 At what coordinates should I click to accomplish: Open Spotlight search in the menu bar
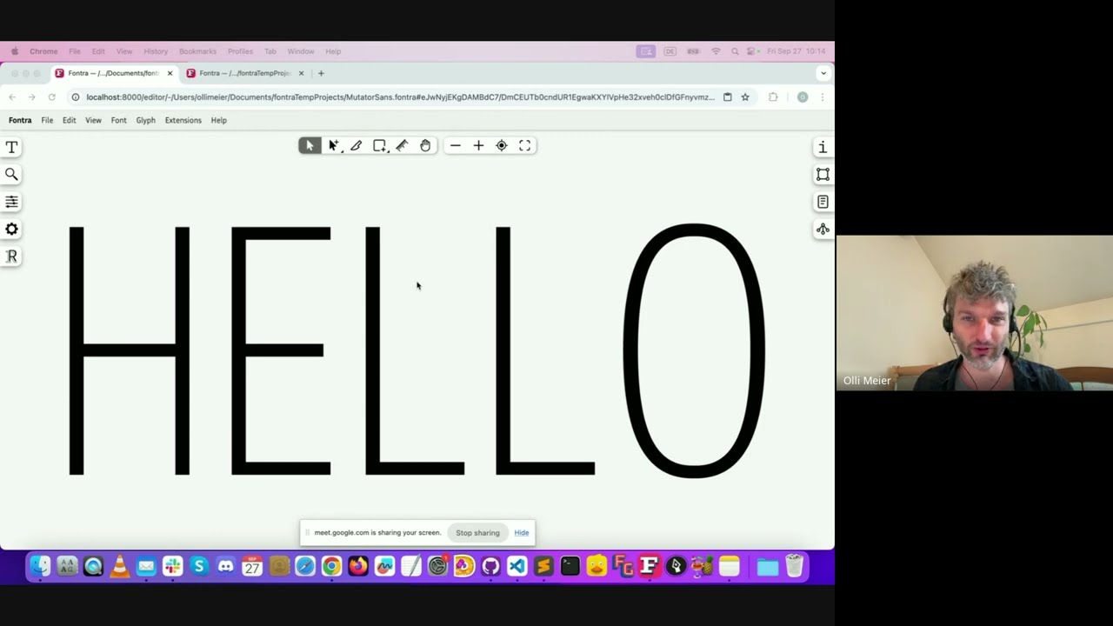(735, 51)
